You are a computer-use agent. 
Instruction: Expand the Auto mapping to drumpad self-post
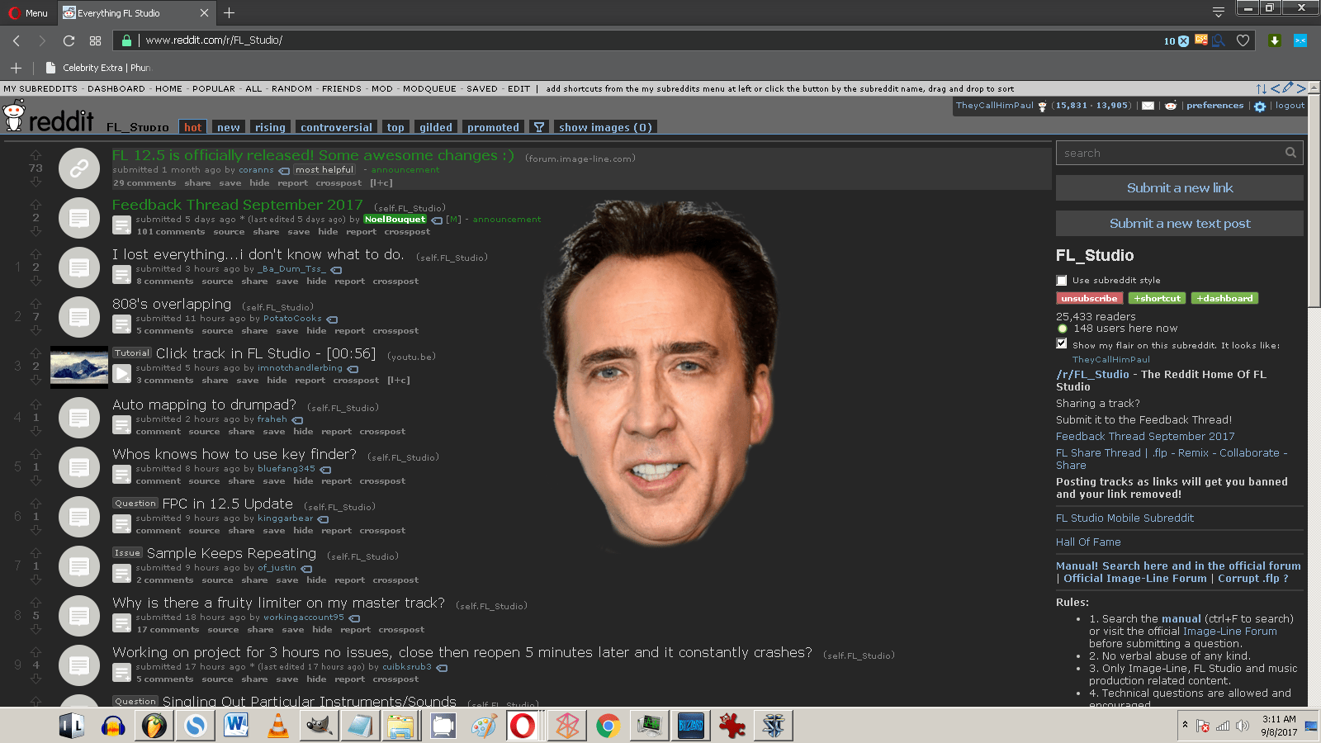(121, 424)
